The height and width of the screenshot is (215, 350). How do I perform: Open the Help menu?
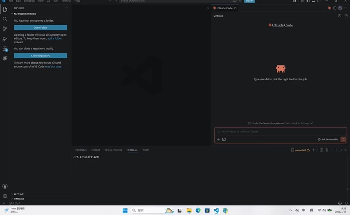77,1
